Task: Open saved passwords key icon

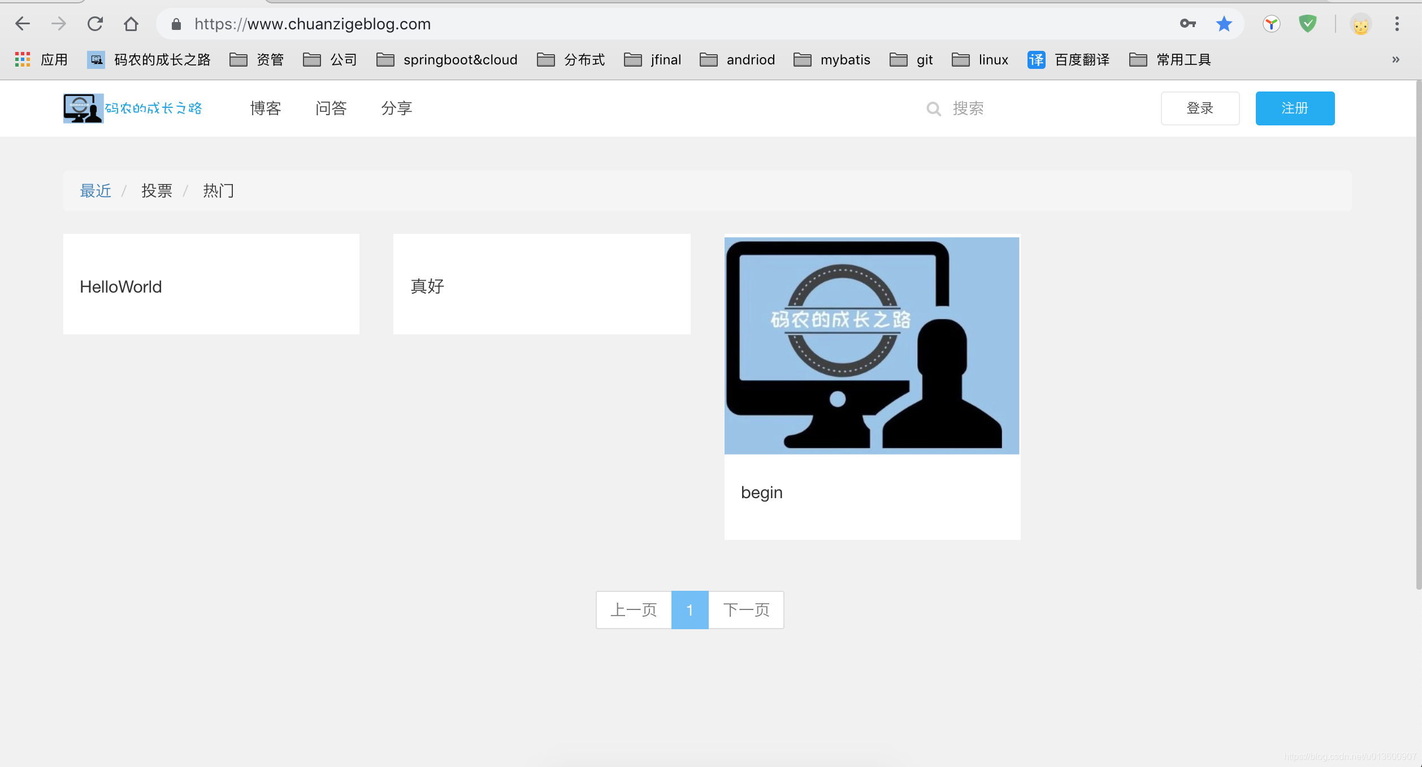Action: (x=1188, y=24)
